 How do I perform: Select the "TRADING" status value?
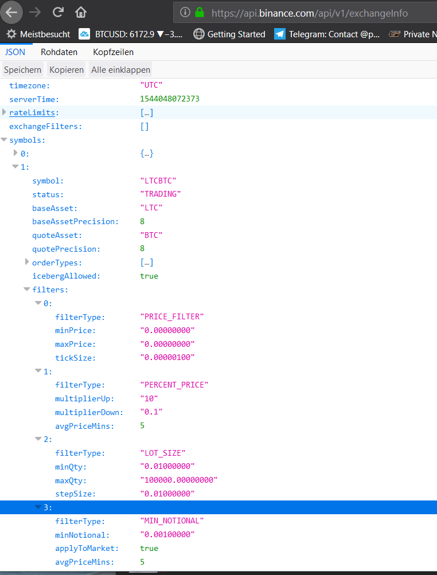point(161,194)
